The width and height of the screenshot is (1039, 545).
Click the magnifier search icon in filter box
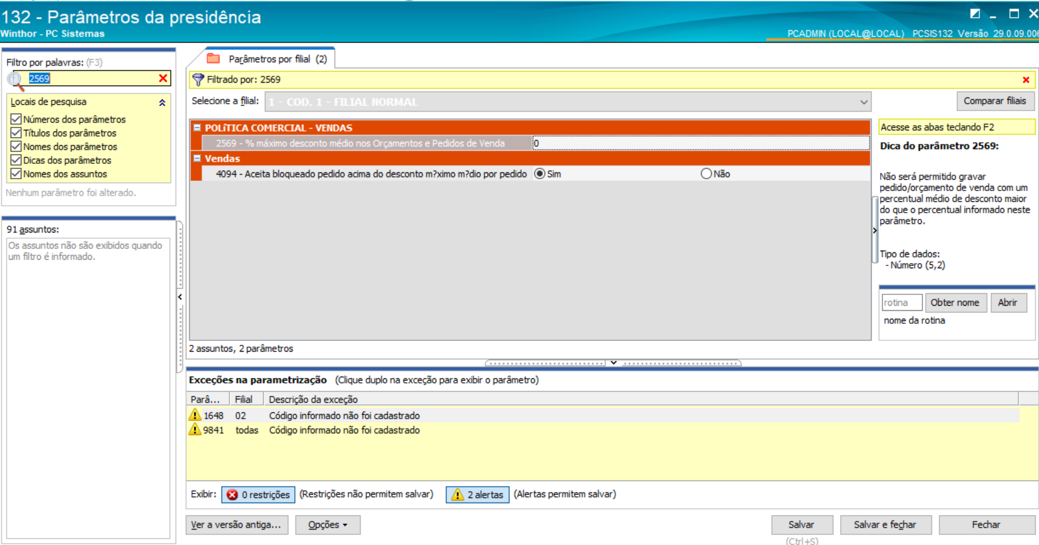tap(16, 81)
